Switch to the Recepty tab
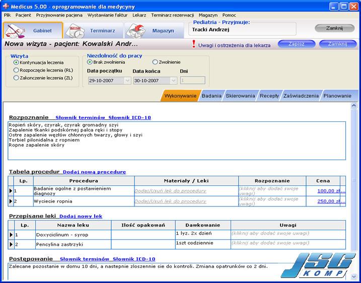 point(269,96)
